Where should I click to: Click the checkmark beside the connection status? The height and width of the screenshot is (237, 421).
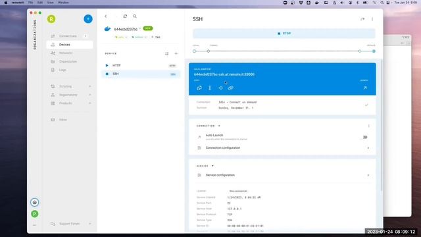[366, 105]
